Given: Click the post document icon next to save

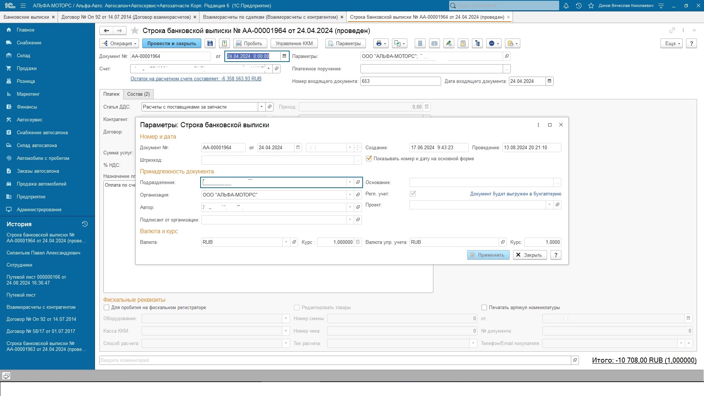Looking at the screenshot, I should (224, 43).
